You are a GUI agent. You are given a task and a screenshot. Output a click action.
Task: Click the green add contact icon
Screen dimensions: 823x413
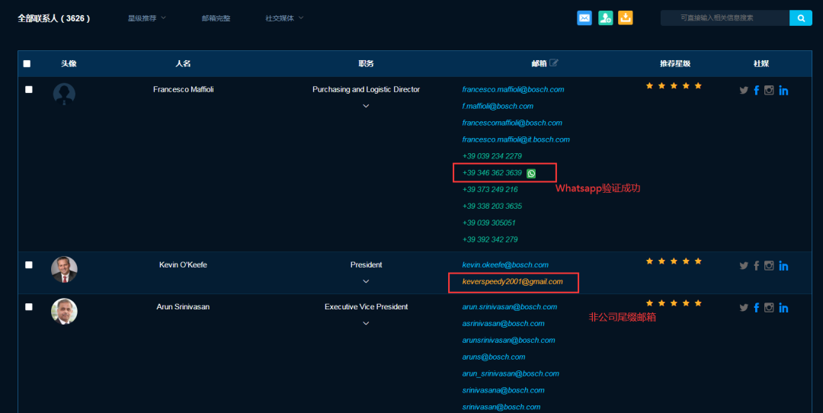click(x=605, y=18)
